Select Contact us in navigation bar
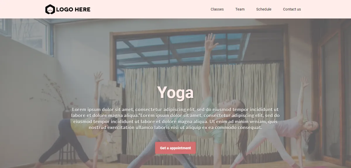This screenshot has height=168, width=351. [x=292, y=9]
